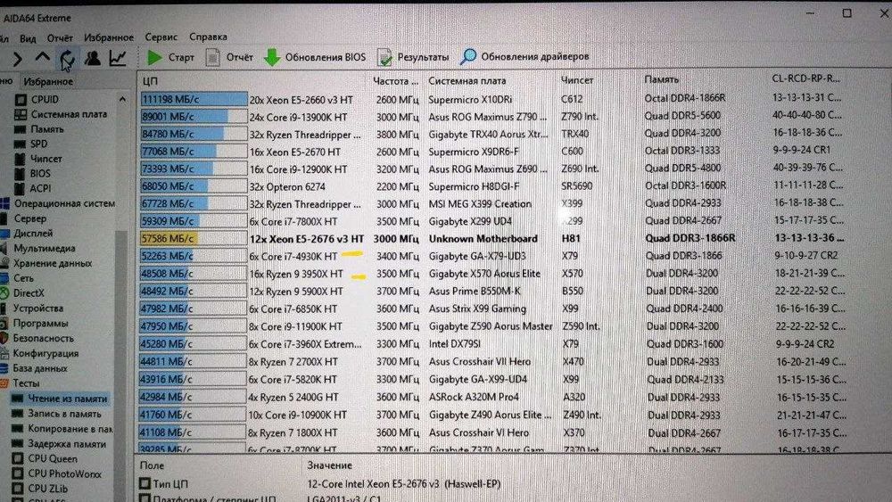Select Копирование в памяти test
Image resolution: width=892 pixels, height=502 pixels.
tap(62, 429)
